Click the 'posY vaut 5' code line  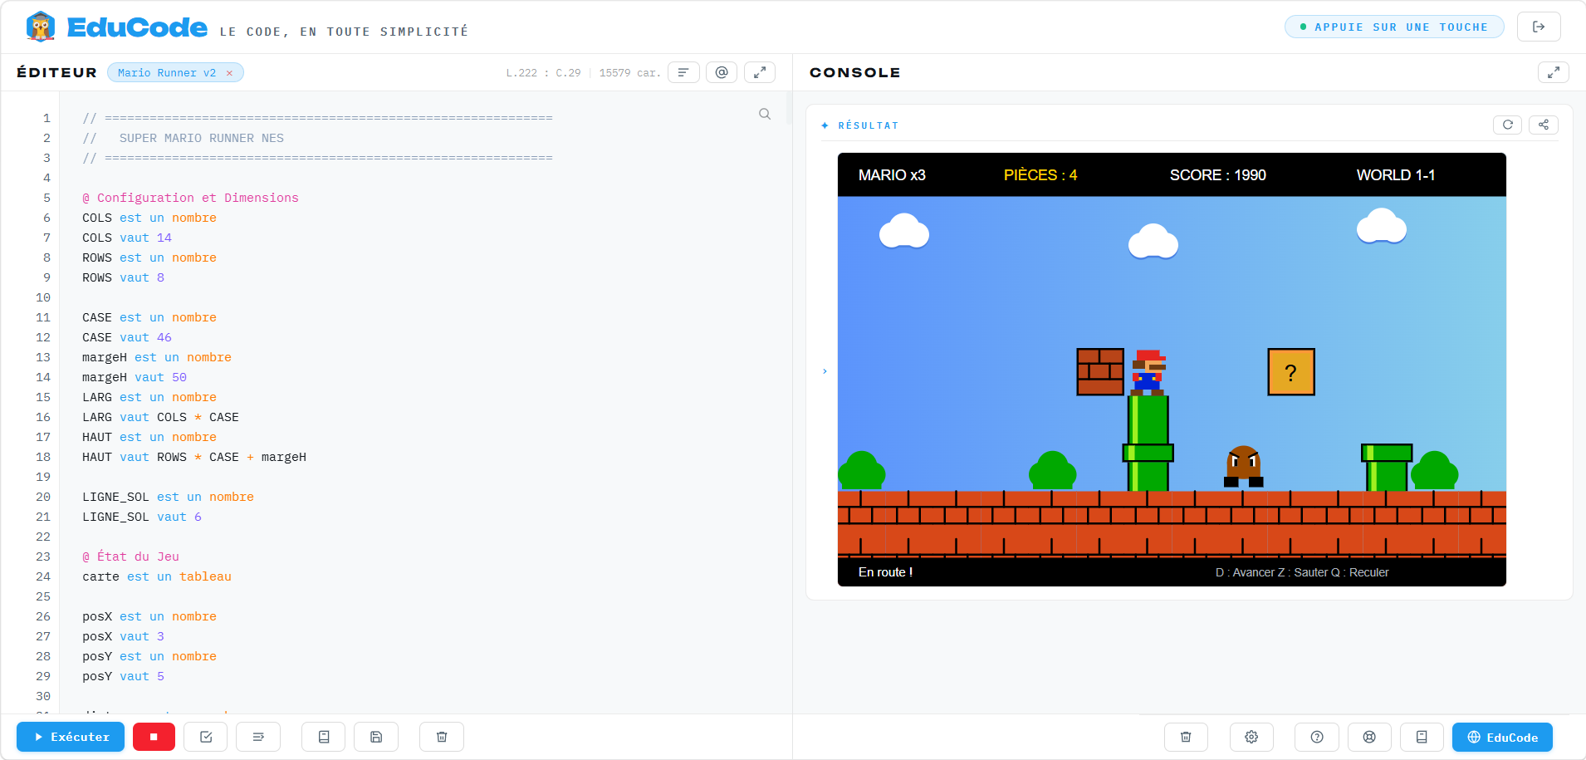[x=123, y=676]
